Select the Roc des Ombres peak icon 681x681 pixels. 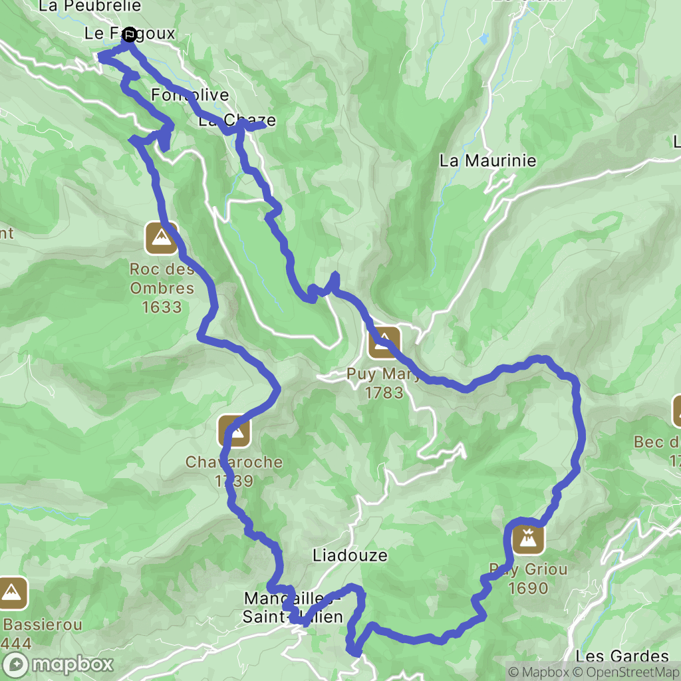click(161, 238)
